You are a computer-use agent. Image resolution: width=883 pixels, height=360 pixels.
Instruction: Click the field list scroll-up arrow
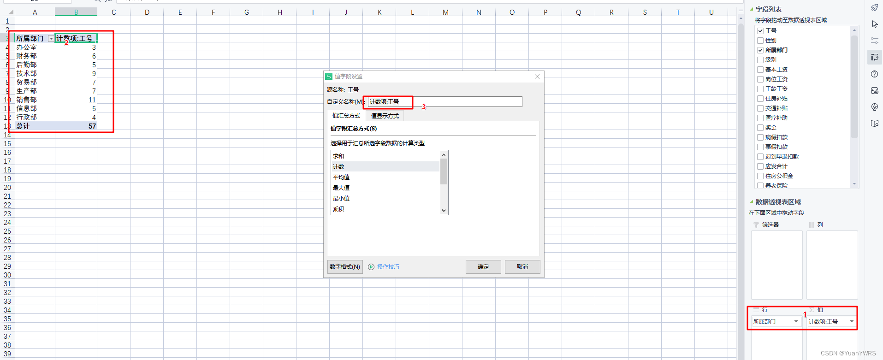[x=854, y=30]
